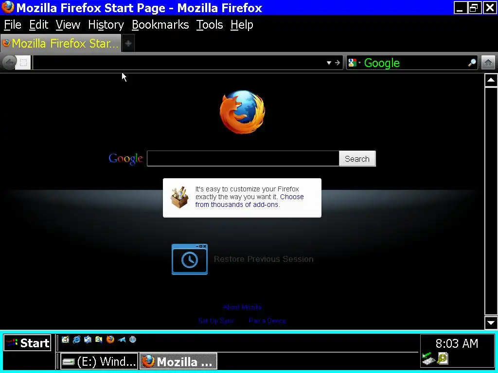The height and width of the screenshot is (373, 498).
Task: Open the Windows Start menu
Action: click(x=27, y=343)
